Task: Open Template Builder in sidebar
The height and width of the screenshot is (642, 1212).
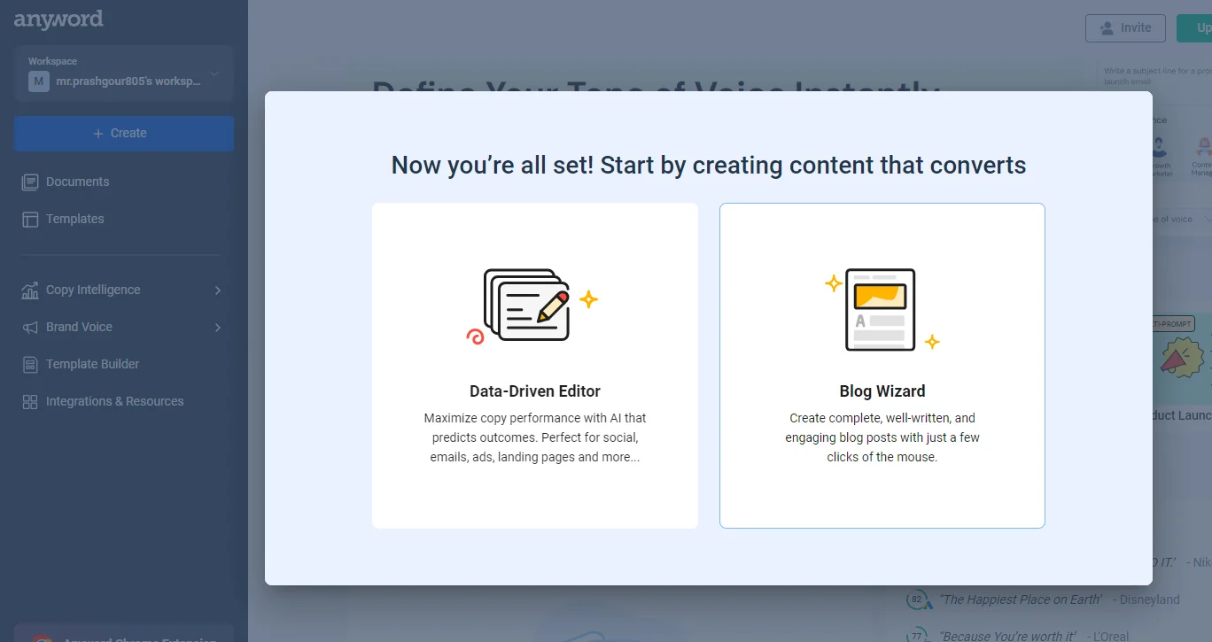Action: (92, 364)
